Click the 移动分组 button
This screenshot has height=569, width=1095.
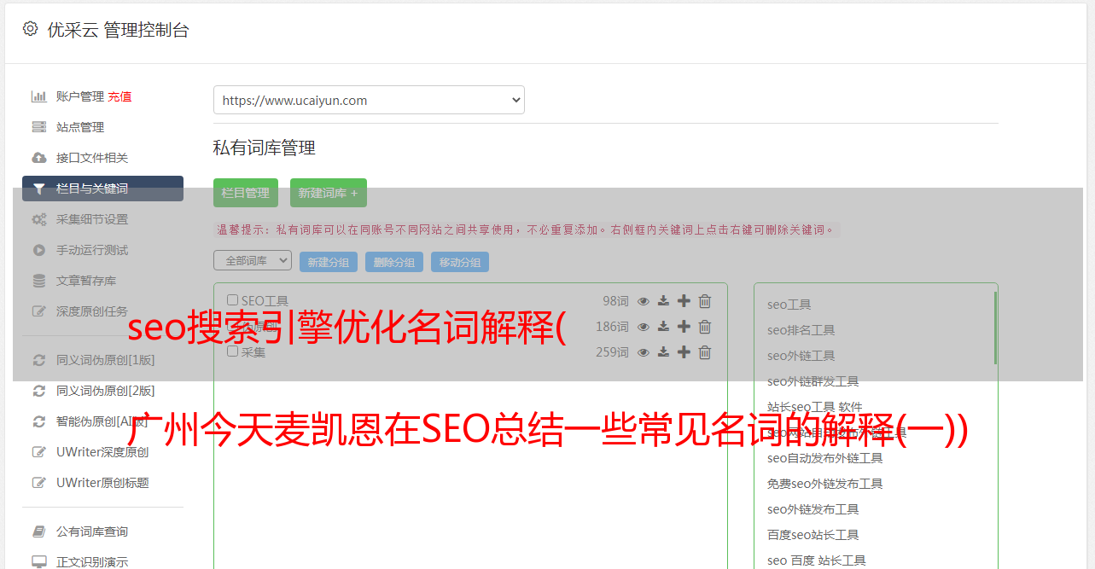pos(460,262)
